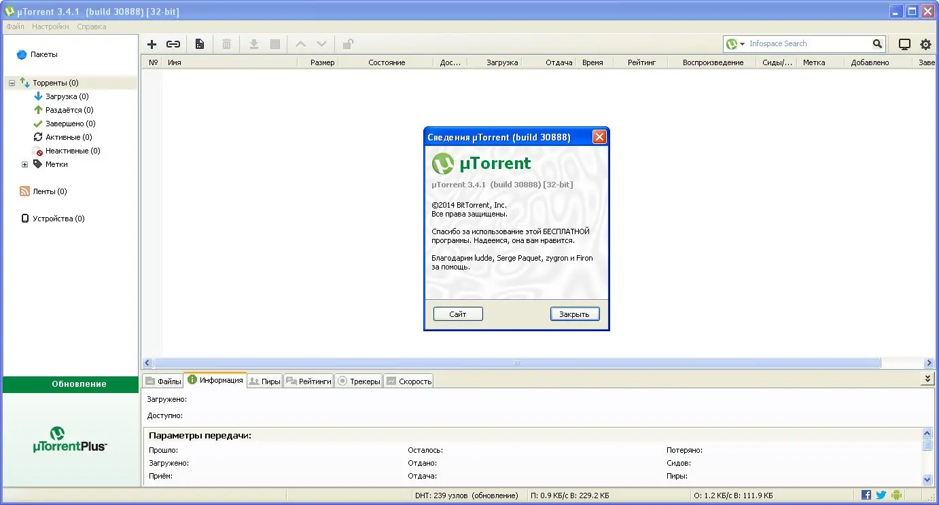Add torrent from URL link icon
This screenshot has width=939, height=505.
click(x=173, y=44)
